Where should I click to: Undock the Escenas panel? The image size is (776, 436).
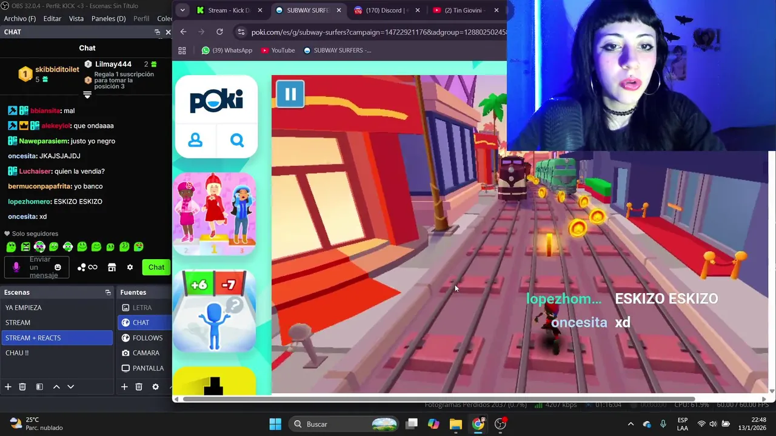point(108,292)
